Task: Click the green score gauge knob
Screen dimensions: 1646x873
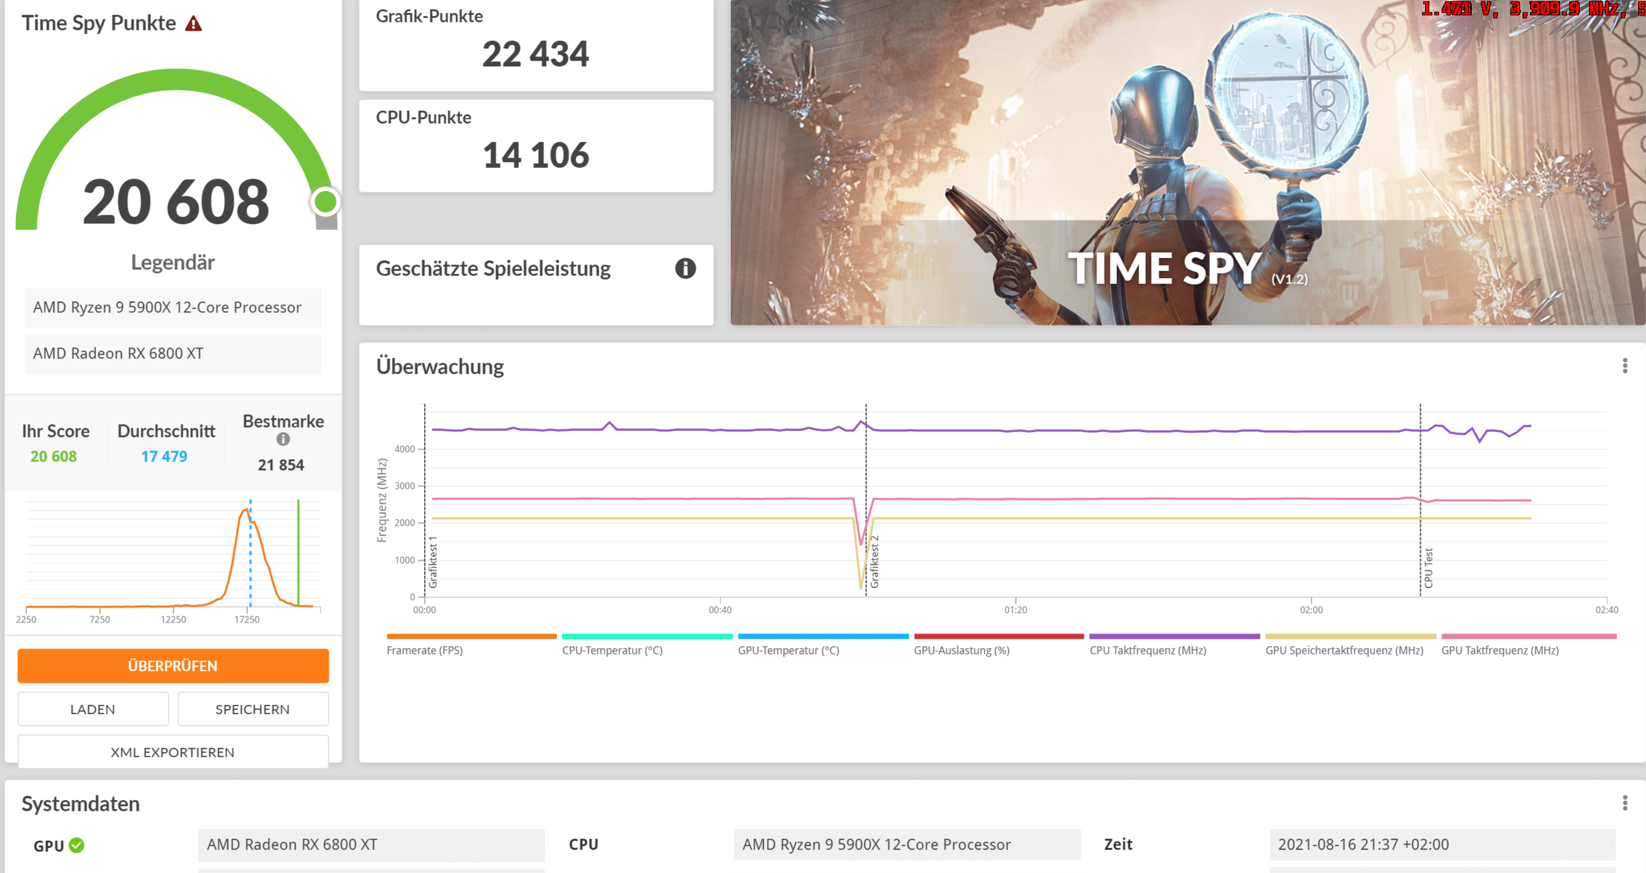Action: point(325,202)
